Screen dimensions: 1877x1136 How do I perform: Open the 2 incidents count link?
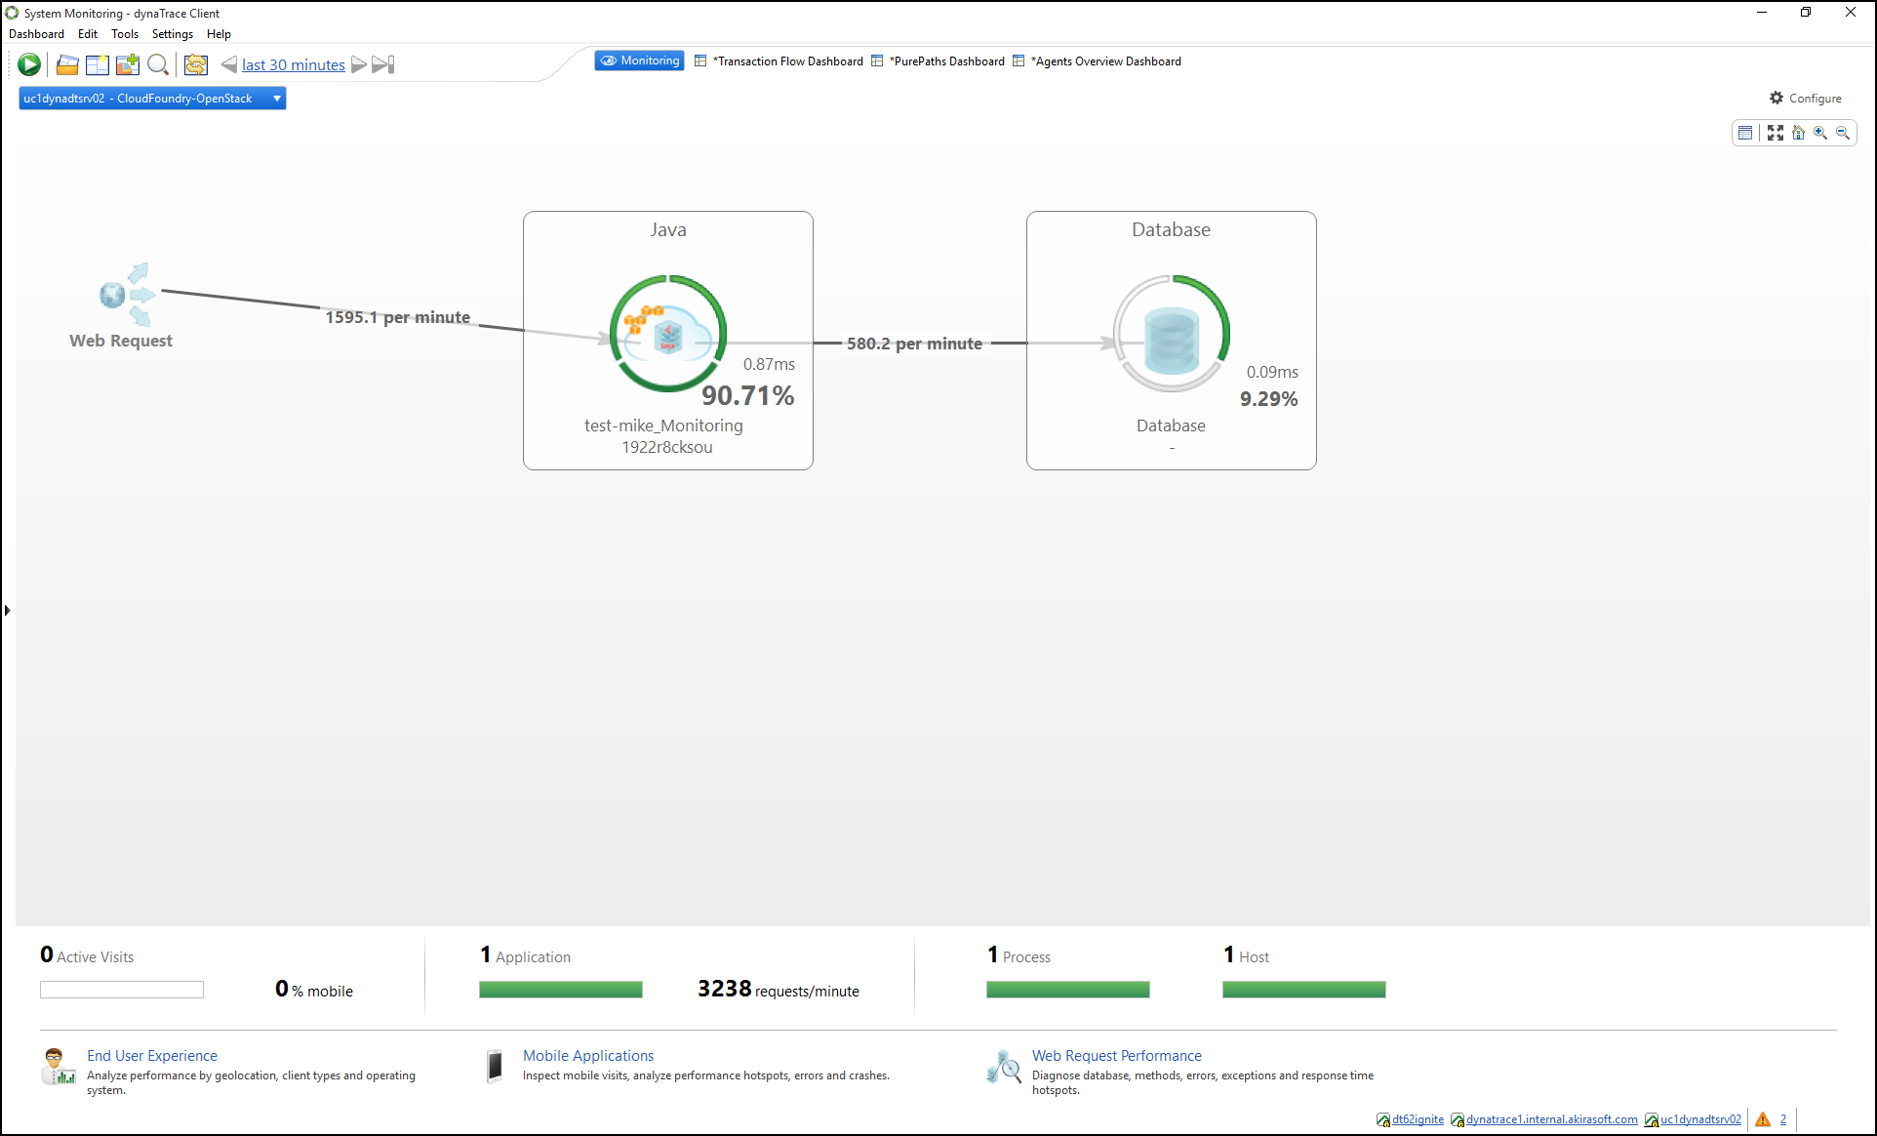(1783, 1119)
